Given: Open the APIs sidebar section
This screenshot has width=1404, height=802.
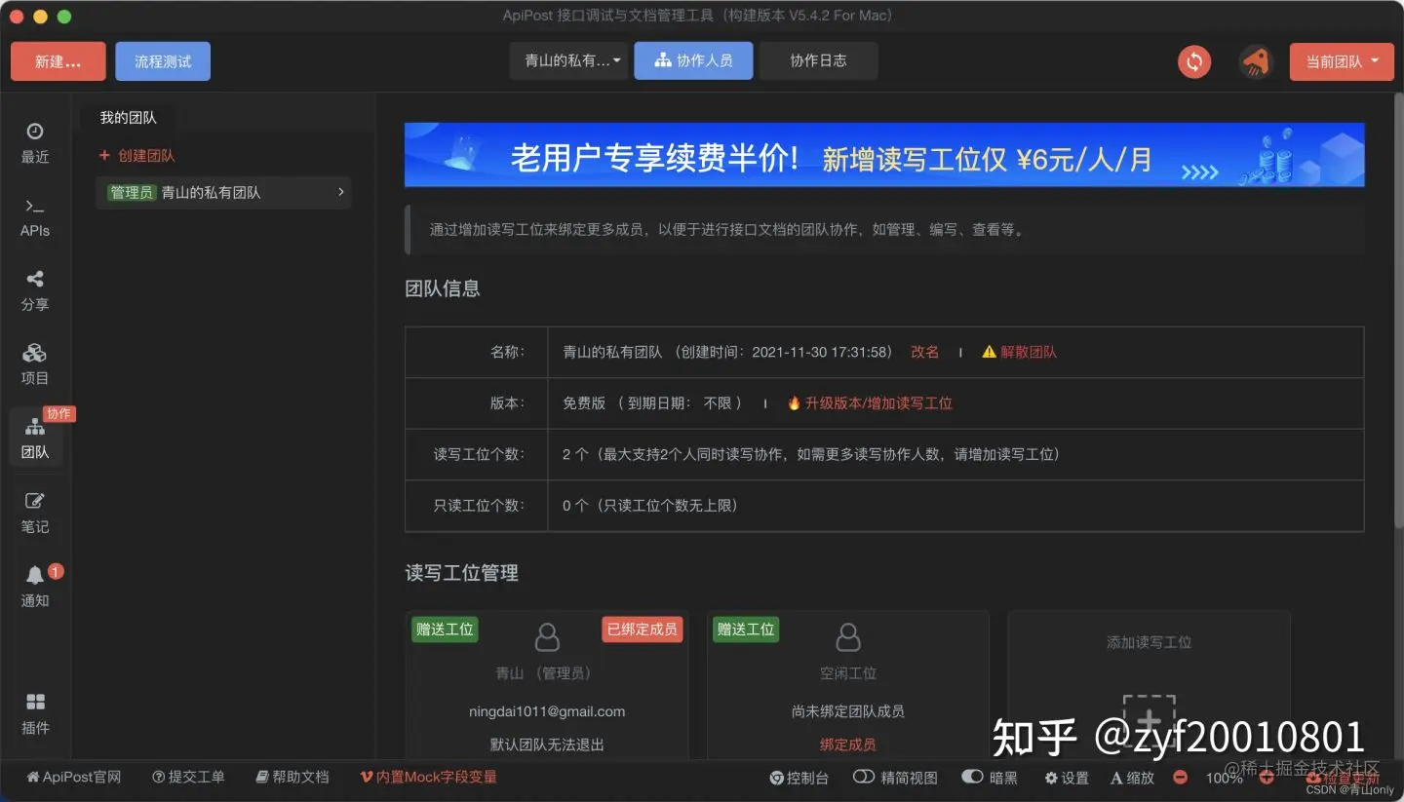Looking at the screenshot, I should coord(35,217).
